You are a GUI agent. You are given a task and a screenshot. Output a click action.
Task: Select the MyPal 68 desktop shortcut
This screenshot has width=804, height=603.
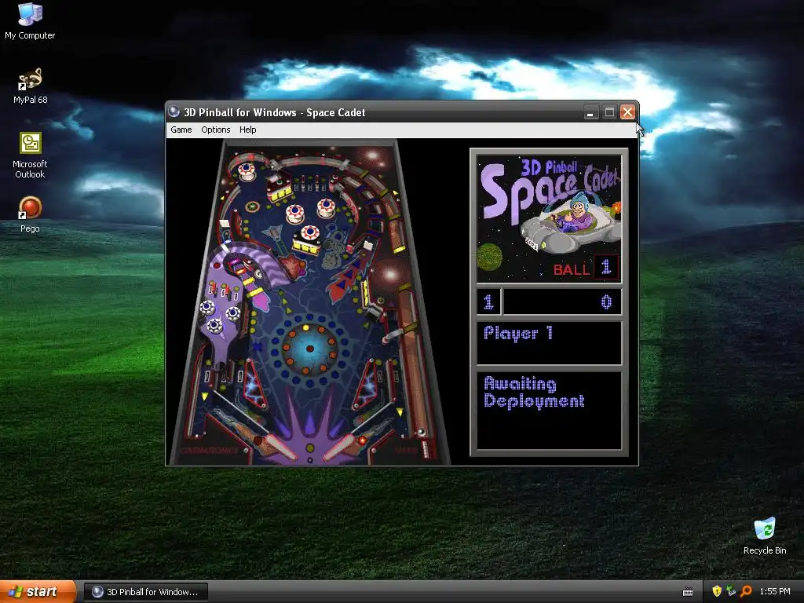(31, 86)
